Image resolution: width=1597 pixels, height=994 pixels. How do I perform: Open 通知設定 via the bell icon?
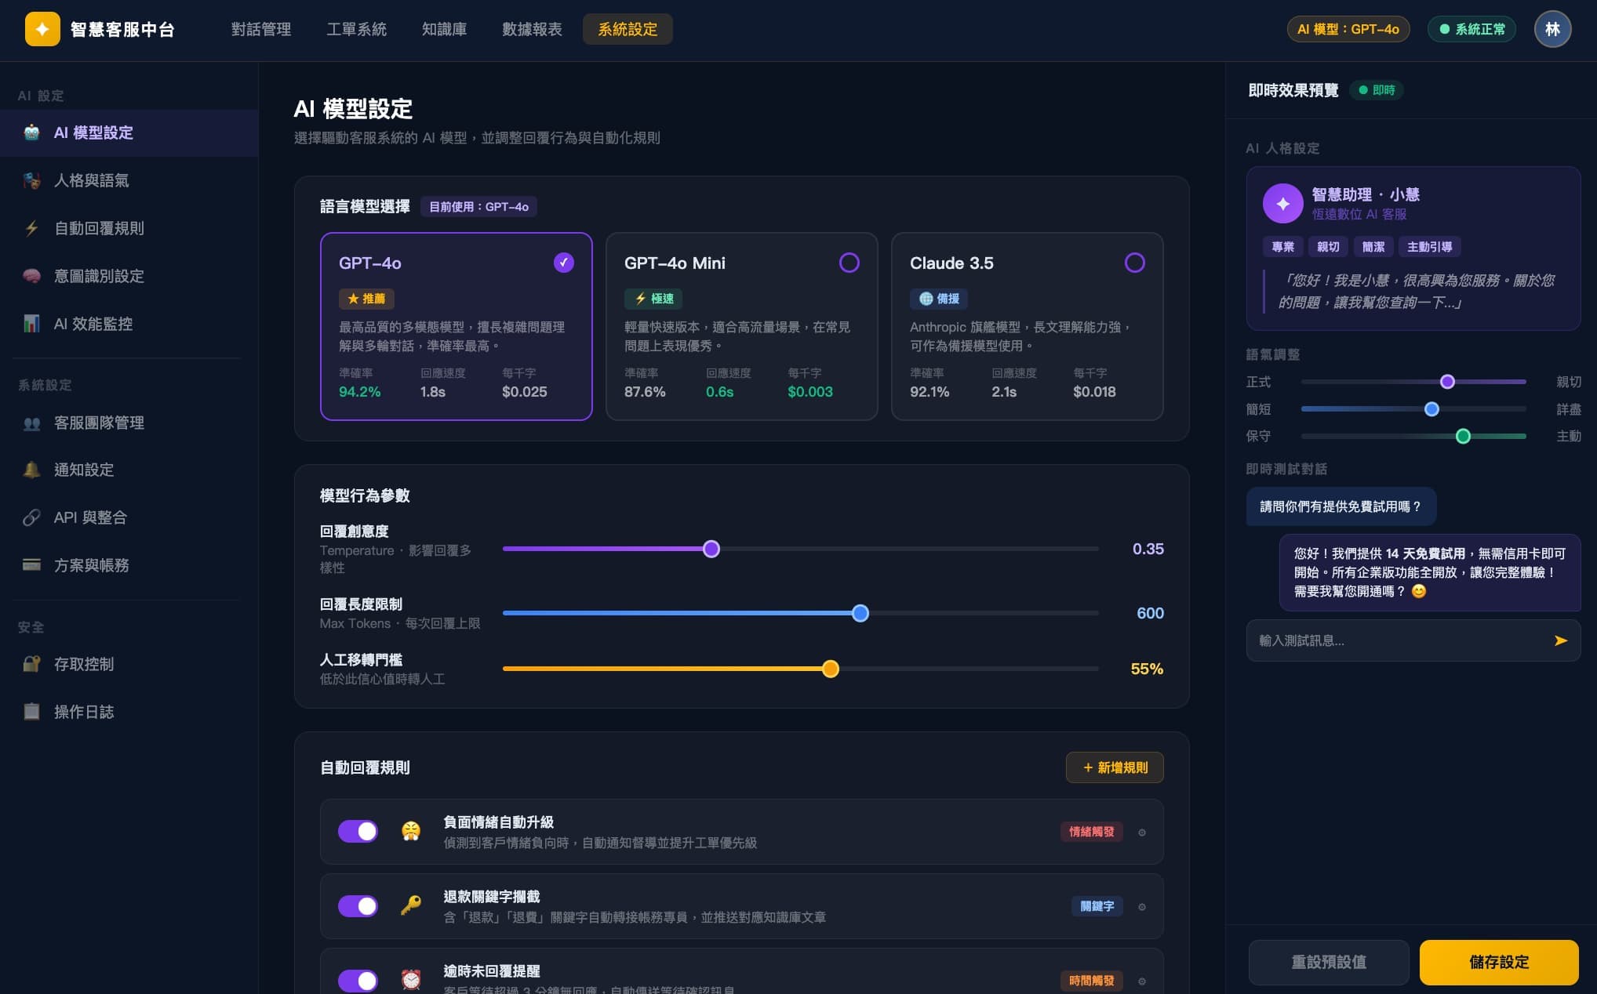[31, 470]
